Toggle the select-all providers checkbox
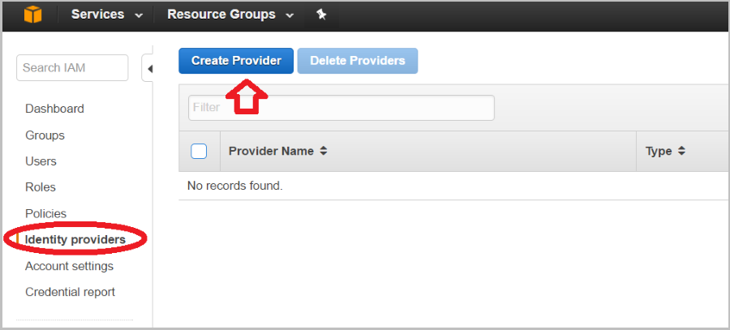The height and width of the screenshot is (330, 730). 199,152
